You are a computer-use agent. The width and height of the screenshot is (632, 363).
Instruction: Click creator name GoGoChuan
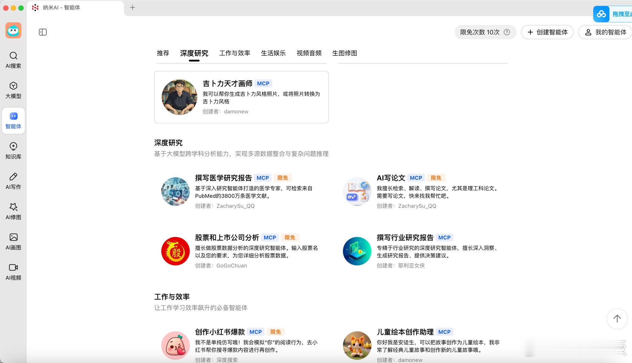click(x=231, y=266)
